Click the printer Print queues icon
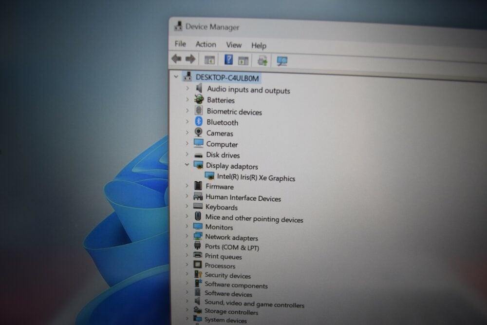This screenshot has height=325, width=487. [x=198, y=255]
